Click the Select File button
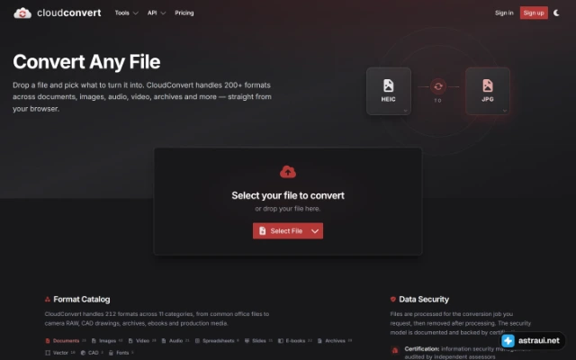Screen dimensions: 576x360 [280, 230]
